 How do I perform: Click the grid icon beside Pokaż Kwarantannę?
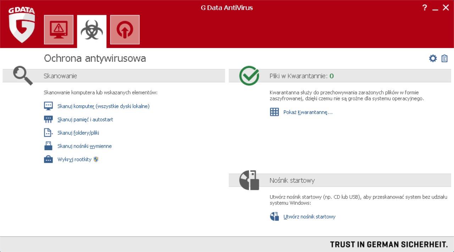click(x=275, y=112)
